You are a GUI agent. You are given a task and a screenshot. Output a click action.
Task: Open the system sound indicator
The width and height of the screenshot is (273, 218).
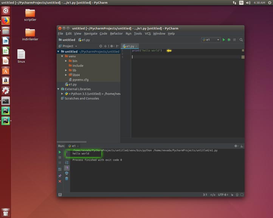[248, 3]
